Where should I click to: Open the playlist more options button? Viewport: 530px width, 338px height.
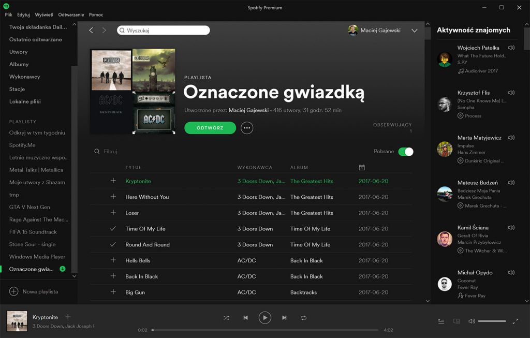point(247,128)
